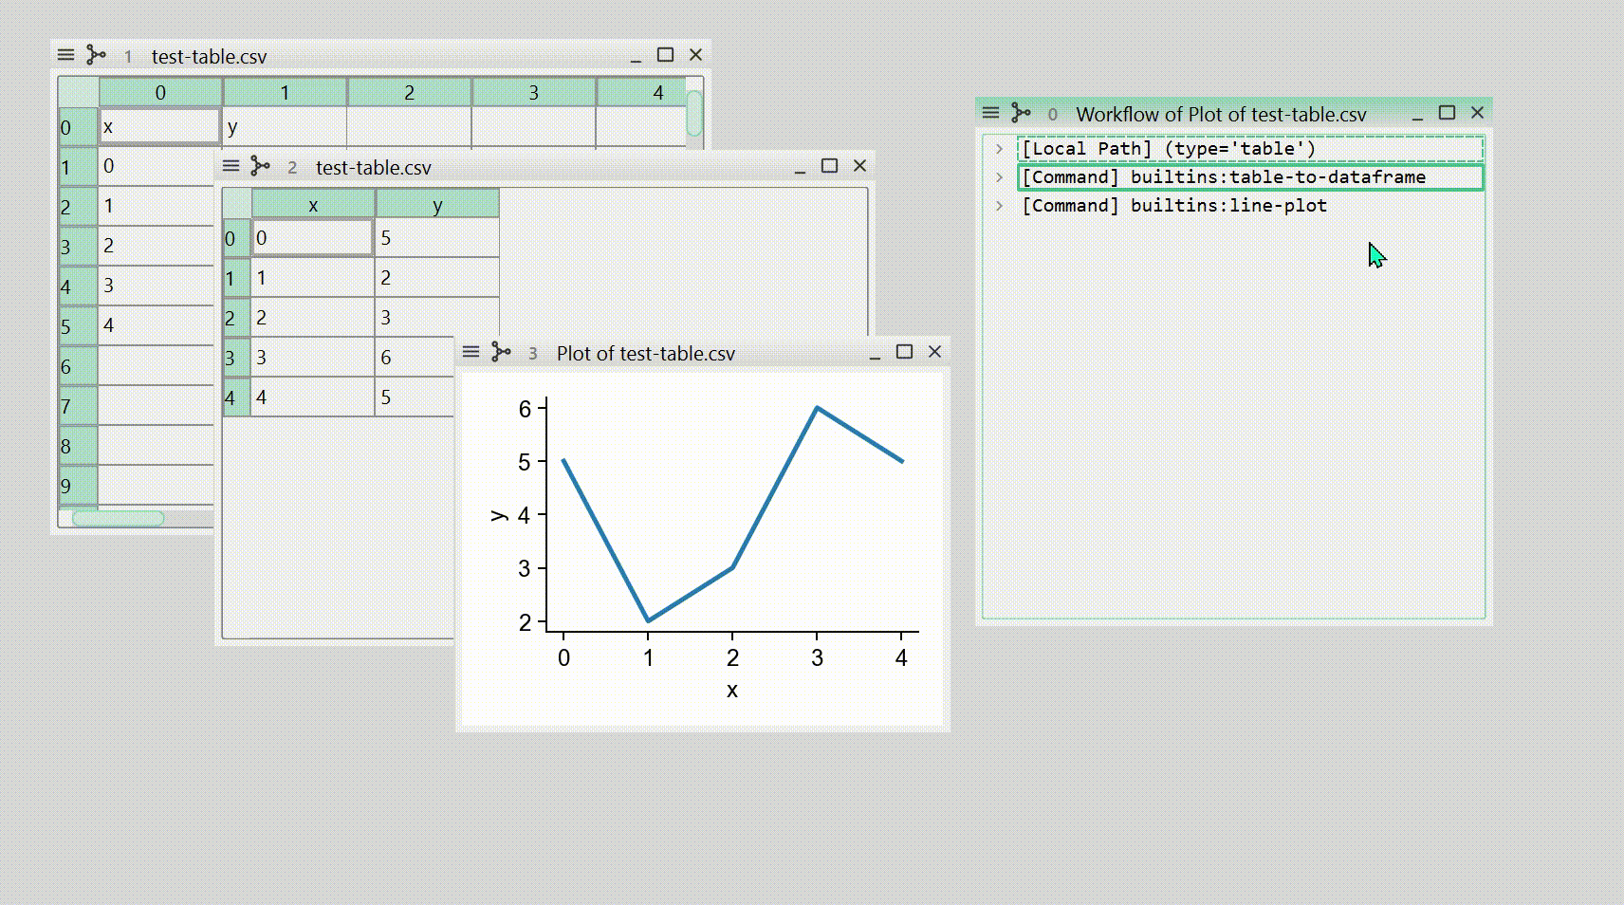The width and height of the screenshot is (1624, 905).
Task: Click the y axis label of the plot
Action: click(x=498, y=515)
